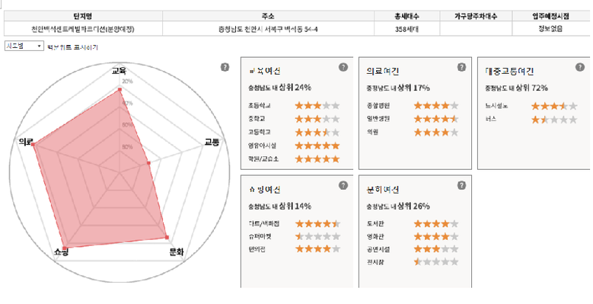Open help icon beside the radar chart
The image size is (593, 304).
pos(225,67)
